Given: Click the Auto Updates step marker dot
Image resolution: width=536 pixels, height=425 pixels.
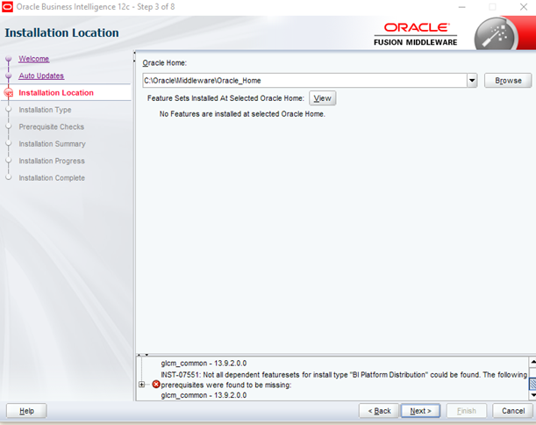Looking at the screenshot, I should pyautogui.click(x=9, y=76).
